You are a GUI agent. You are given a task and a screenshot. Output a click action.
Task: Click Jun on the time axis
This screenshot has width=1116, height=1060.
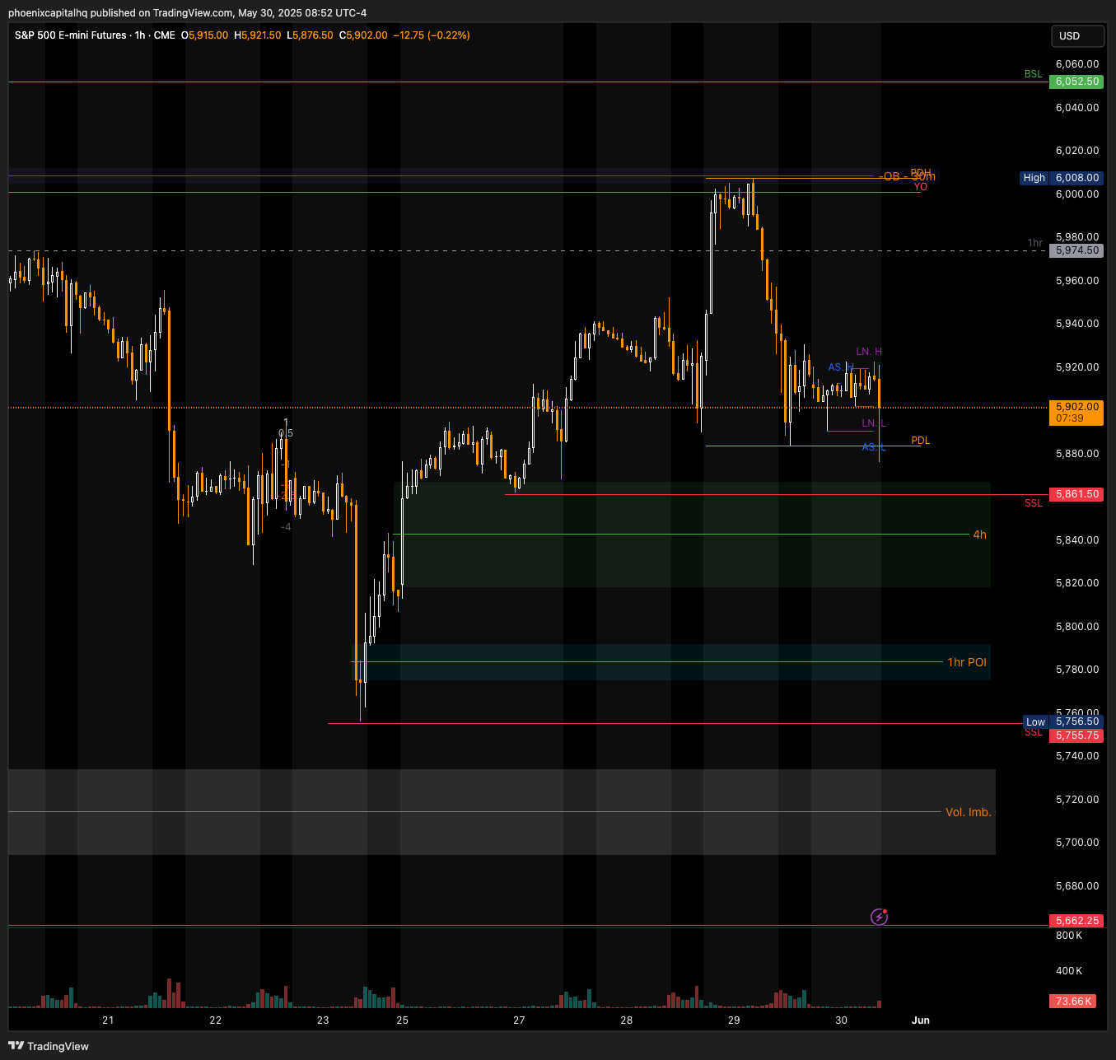point(921,1020)
